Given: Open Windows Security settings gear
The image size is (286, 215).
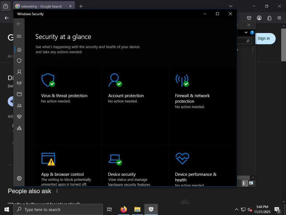Looking at the screenshot, I should pyautogui.click(x=19, y=178).
